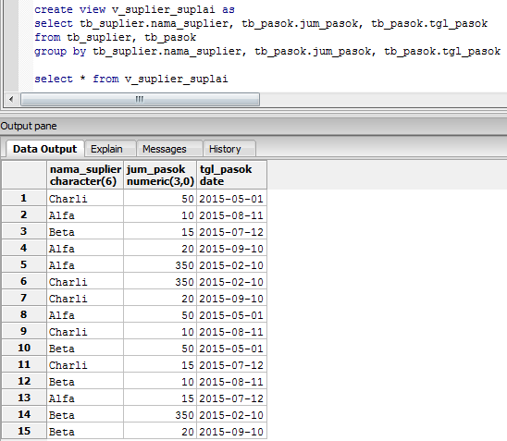Click the scroll-left arrow of the editor
Screen dimensions: 507x441
coord(12,99)
